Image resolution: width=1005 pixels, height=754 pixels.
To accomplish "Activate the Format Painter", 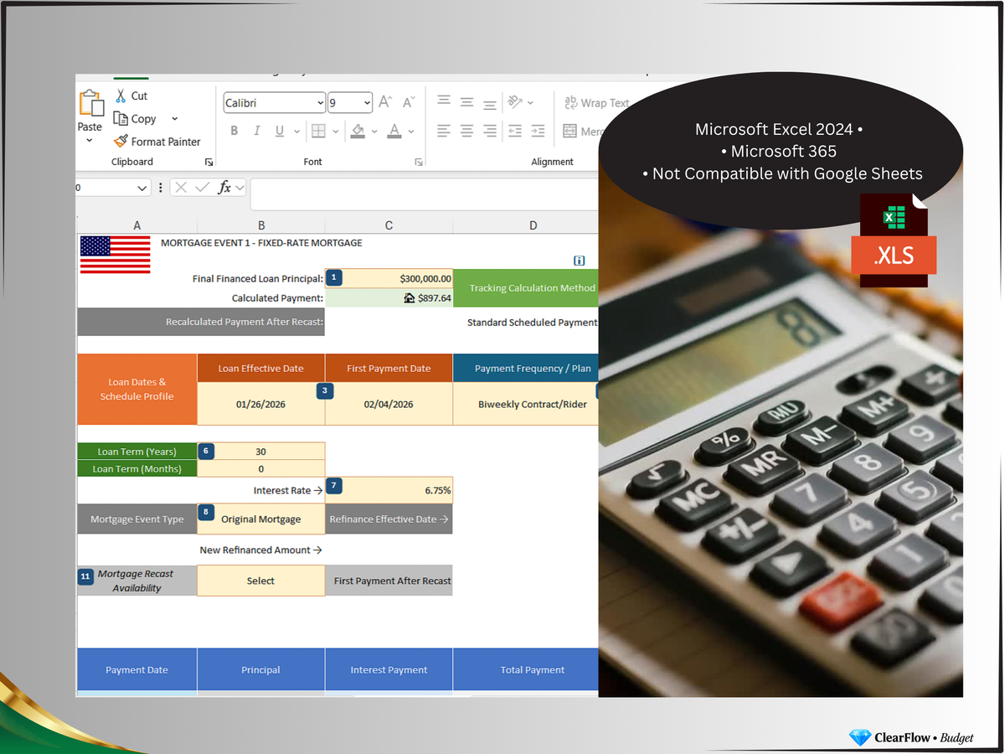I will click(157, 142).
